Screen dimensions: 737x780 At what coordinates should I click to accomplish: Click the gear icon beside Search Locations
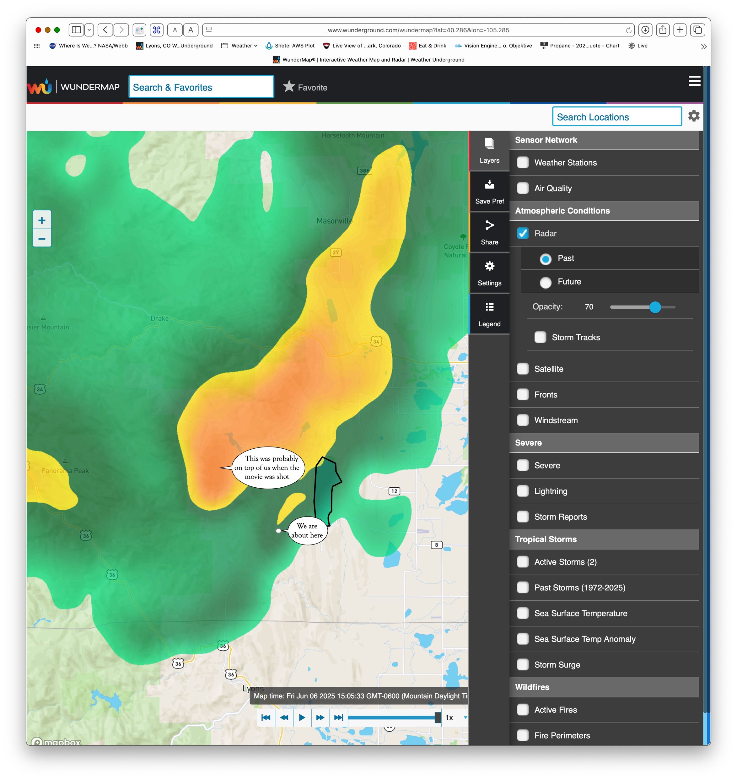pos(694,116)
